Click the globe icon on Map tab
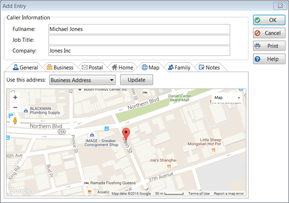The width and height of the screenshot is (289, 203). tap(144, 67)
